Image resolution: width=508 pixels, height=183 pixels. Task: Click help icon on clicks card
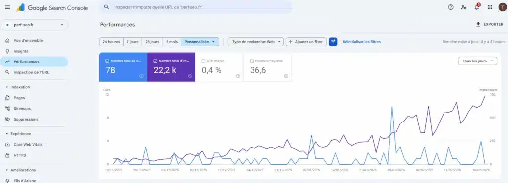(141, 76)
